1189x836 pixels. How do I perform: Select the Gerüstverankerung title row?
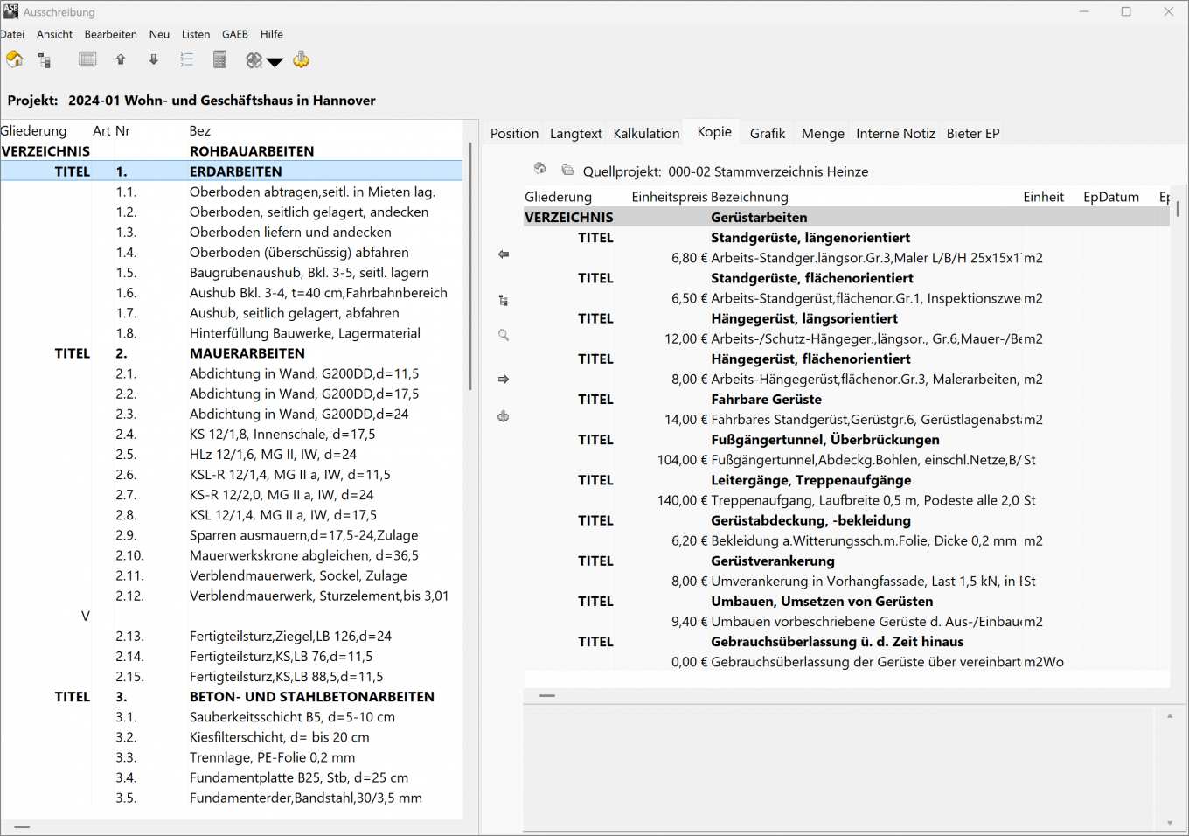coord(772,561)
